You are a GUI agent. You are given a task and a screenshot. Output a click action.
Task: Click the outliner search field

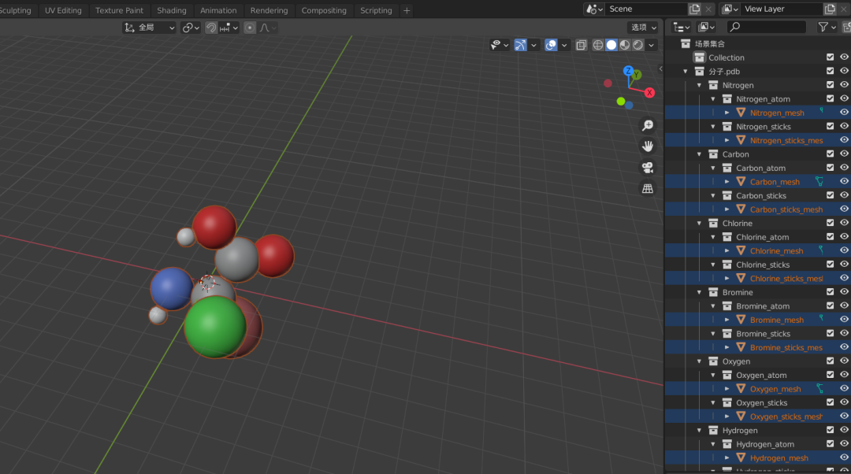(766, 27)
